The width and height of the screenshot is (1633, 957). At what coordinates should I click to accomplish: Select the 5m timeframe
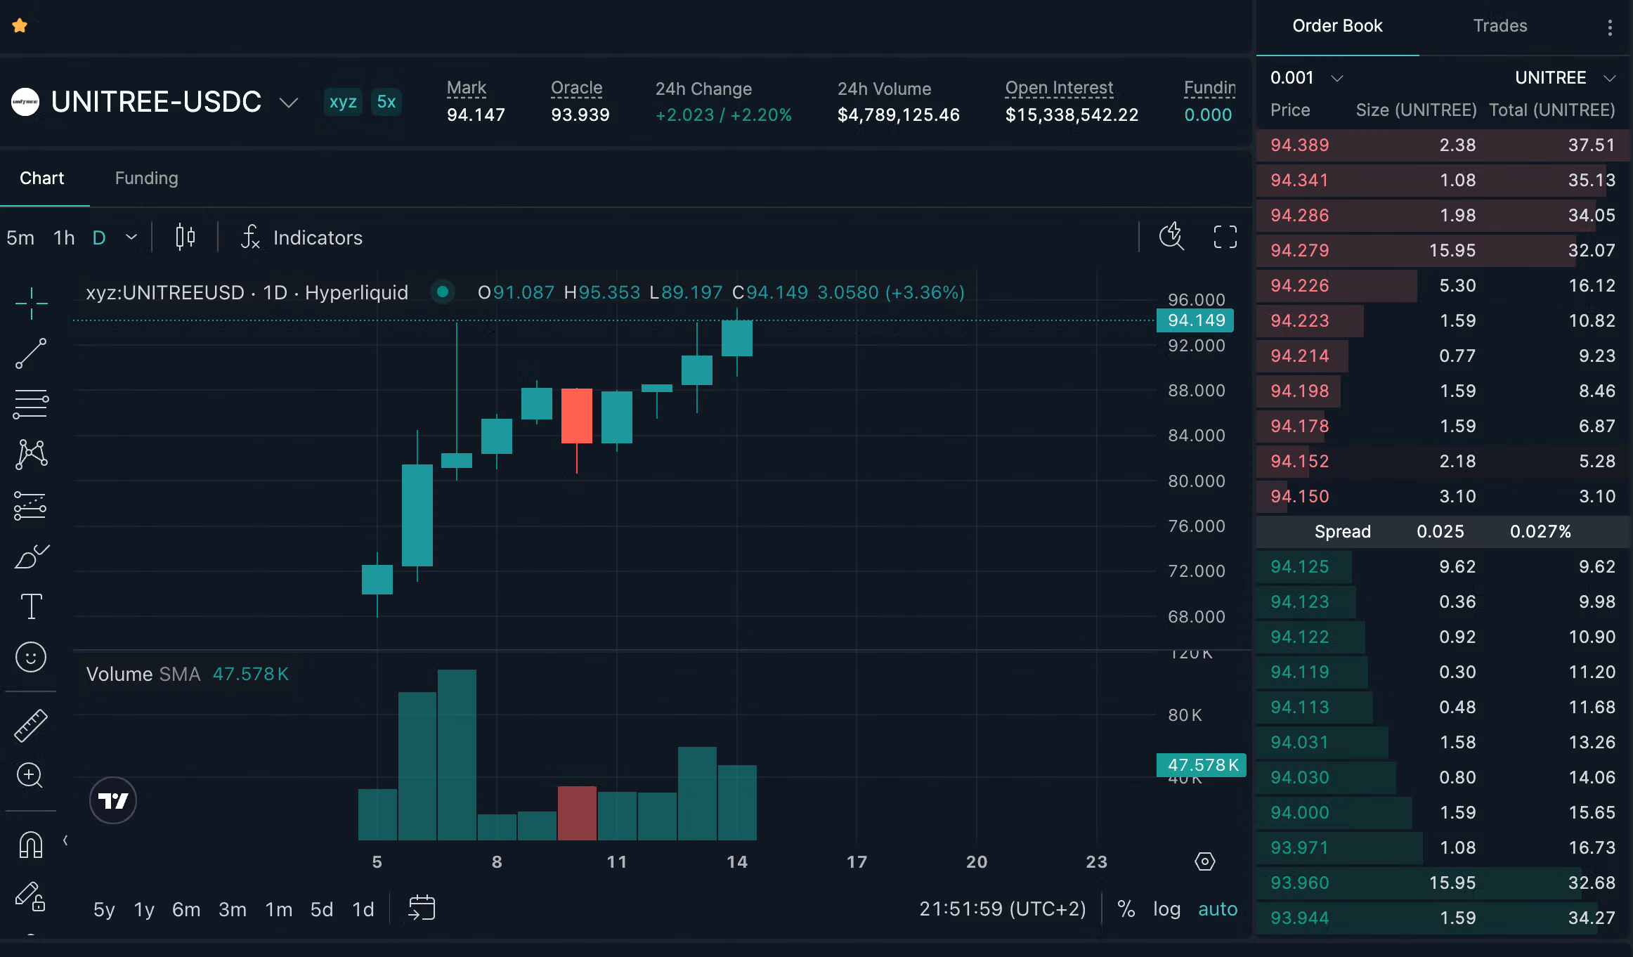pyautogui.click(x=20, y=237)
